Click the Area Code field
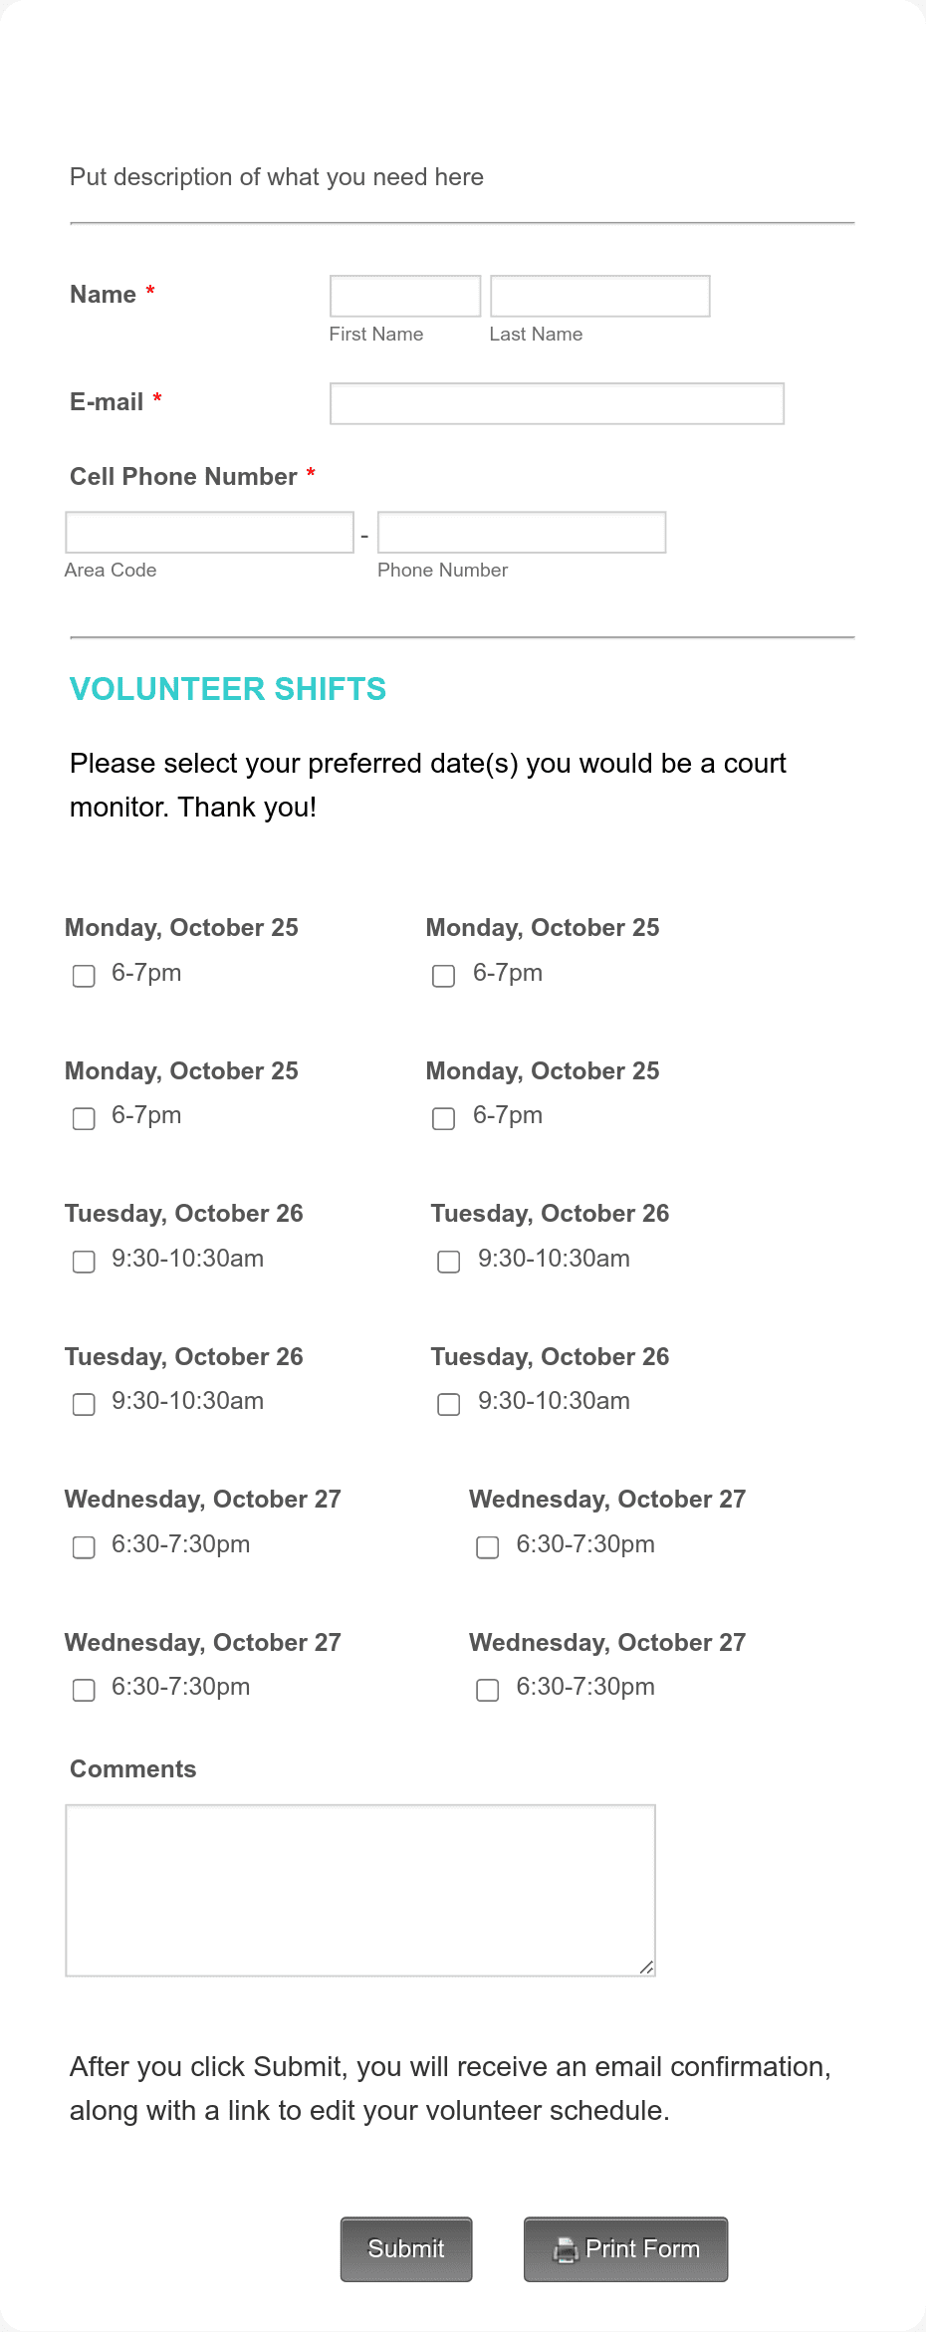926x2332 pixels. 209,532
